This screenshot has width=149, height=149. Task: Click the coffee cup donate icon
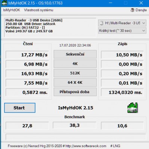[x=132, y=10]
